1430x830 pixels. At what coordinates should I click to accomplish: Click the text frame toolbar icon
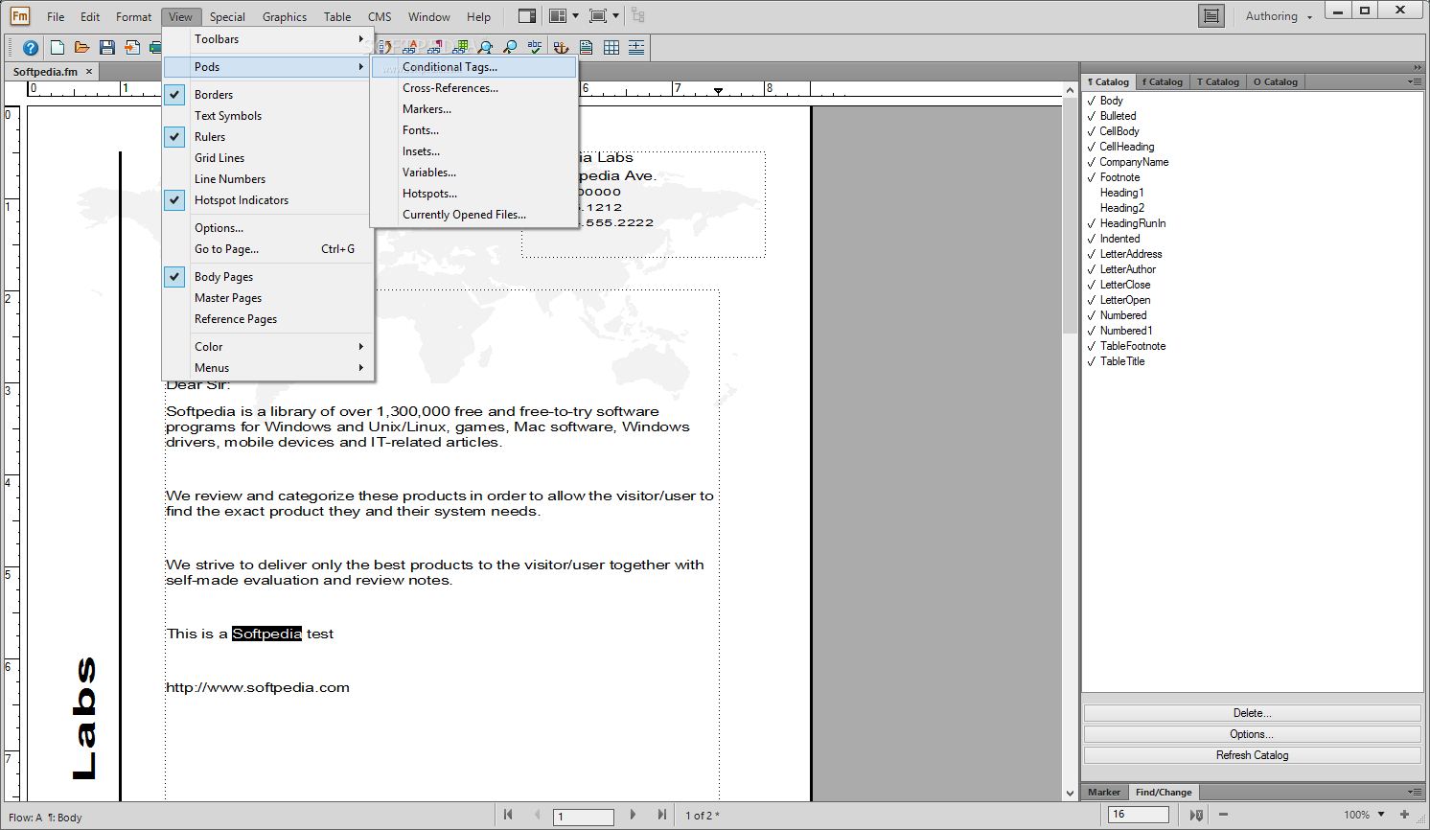[586, 47]
